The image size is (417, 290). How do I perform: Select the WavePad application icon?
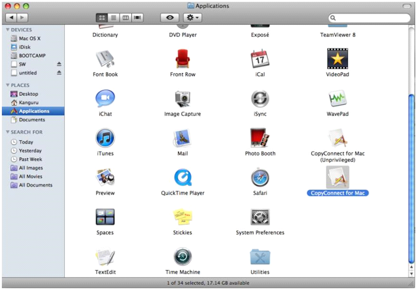337,98
